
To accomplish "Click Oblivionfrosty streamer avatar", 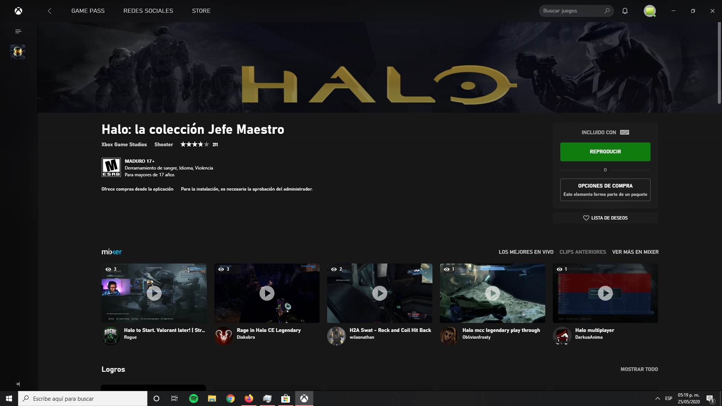I will 449,336.
